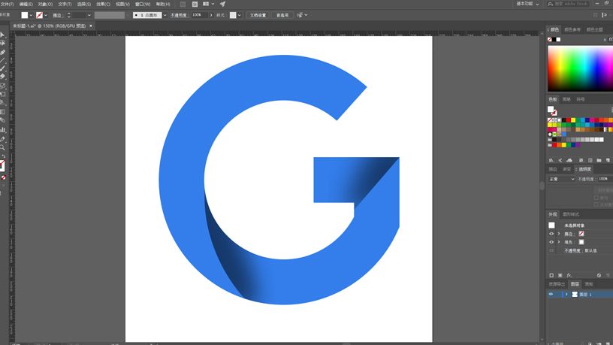This screenshot has width=613, height=345.
Task: Click the Document Setup button
Action: (258, 15)
